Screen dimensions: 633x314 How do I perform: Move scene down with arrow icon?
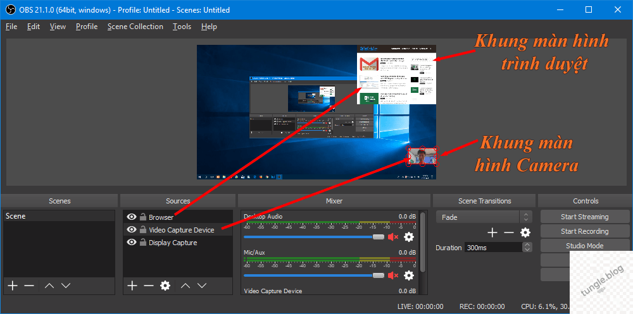pos(66,286)
